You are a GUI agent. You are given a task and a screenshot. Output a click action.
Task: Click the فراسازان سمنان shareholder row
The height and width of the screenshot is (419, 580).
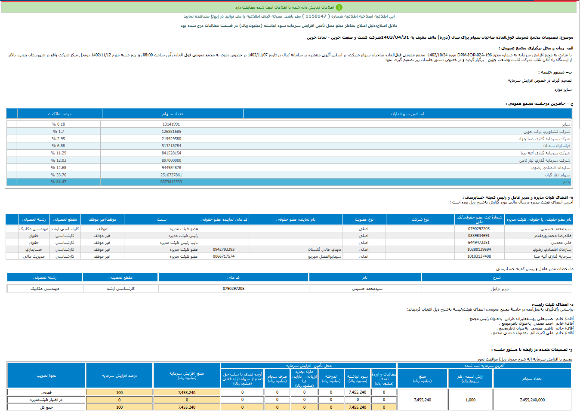click(556, 146)
